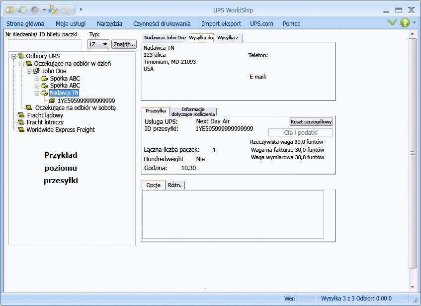Open the Moje usługi tab
Image resolution: width=421 pixels, height=306 pixels.
click(x=71, y=24)
